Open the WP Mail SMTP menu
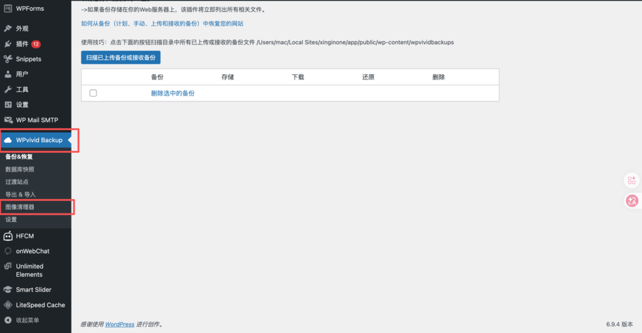Viewport: 642px width, 333px height. point(36,120)
